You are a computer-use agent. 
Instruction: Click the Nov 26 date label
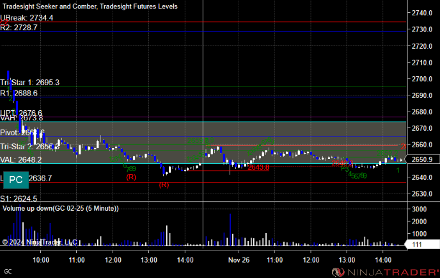point(239,260)
